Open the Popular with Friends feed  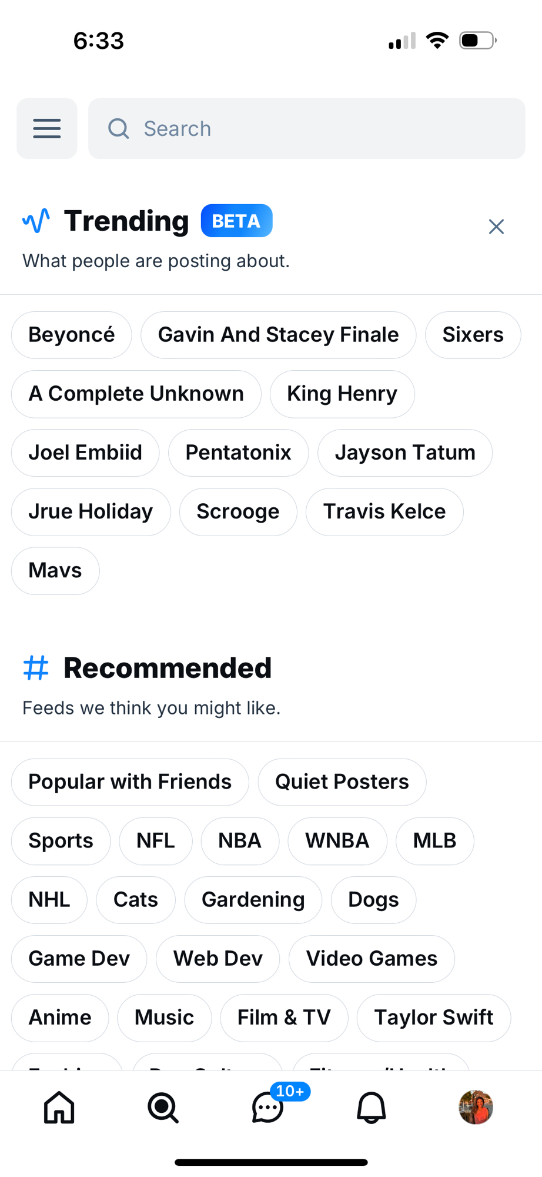tap(130, 782)
